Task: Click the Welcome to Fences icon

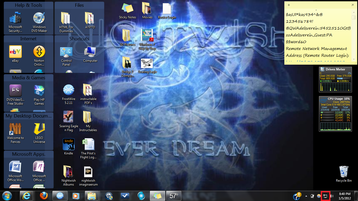Action: click(x=15, y=133)
